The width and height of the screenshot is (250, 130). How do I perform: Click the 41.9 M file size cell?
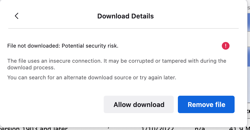click(x=239, y=128)
